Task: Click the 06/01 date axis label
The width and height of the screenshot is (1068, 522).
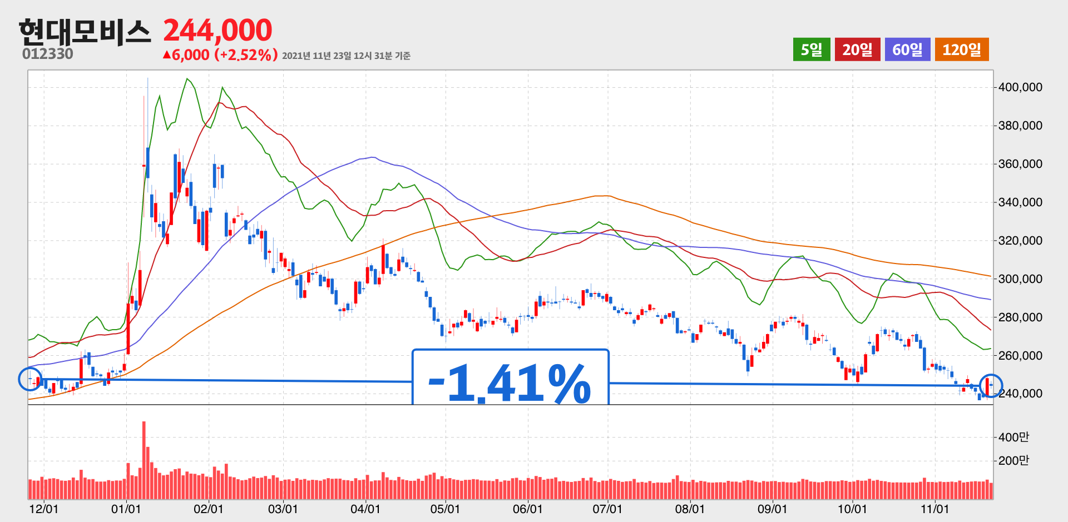Action: [527, 509]
